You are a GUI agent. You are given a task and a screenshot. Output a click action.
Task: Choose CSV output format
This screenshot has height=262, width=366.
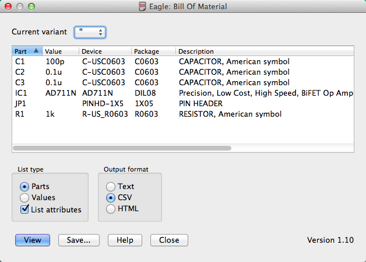(110, 198)
